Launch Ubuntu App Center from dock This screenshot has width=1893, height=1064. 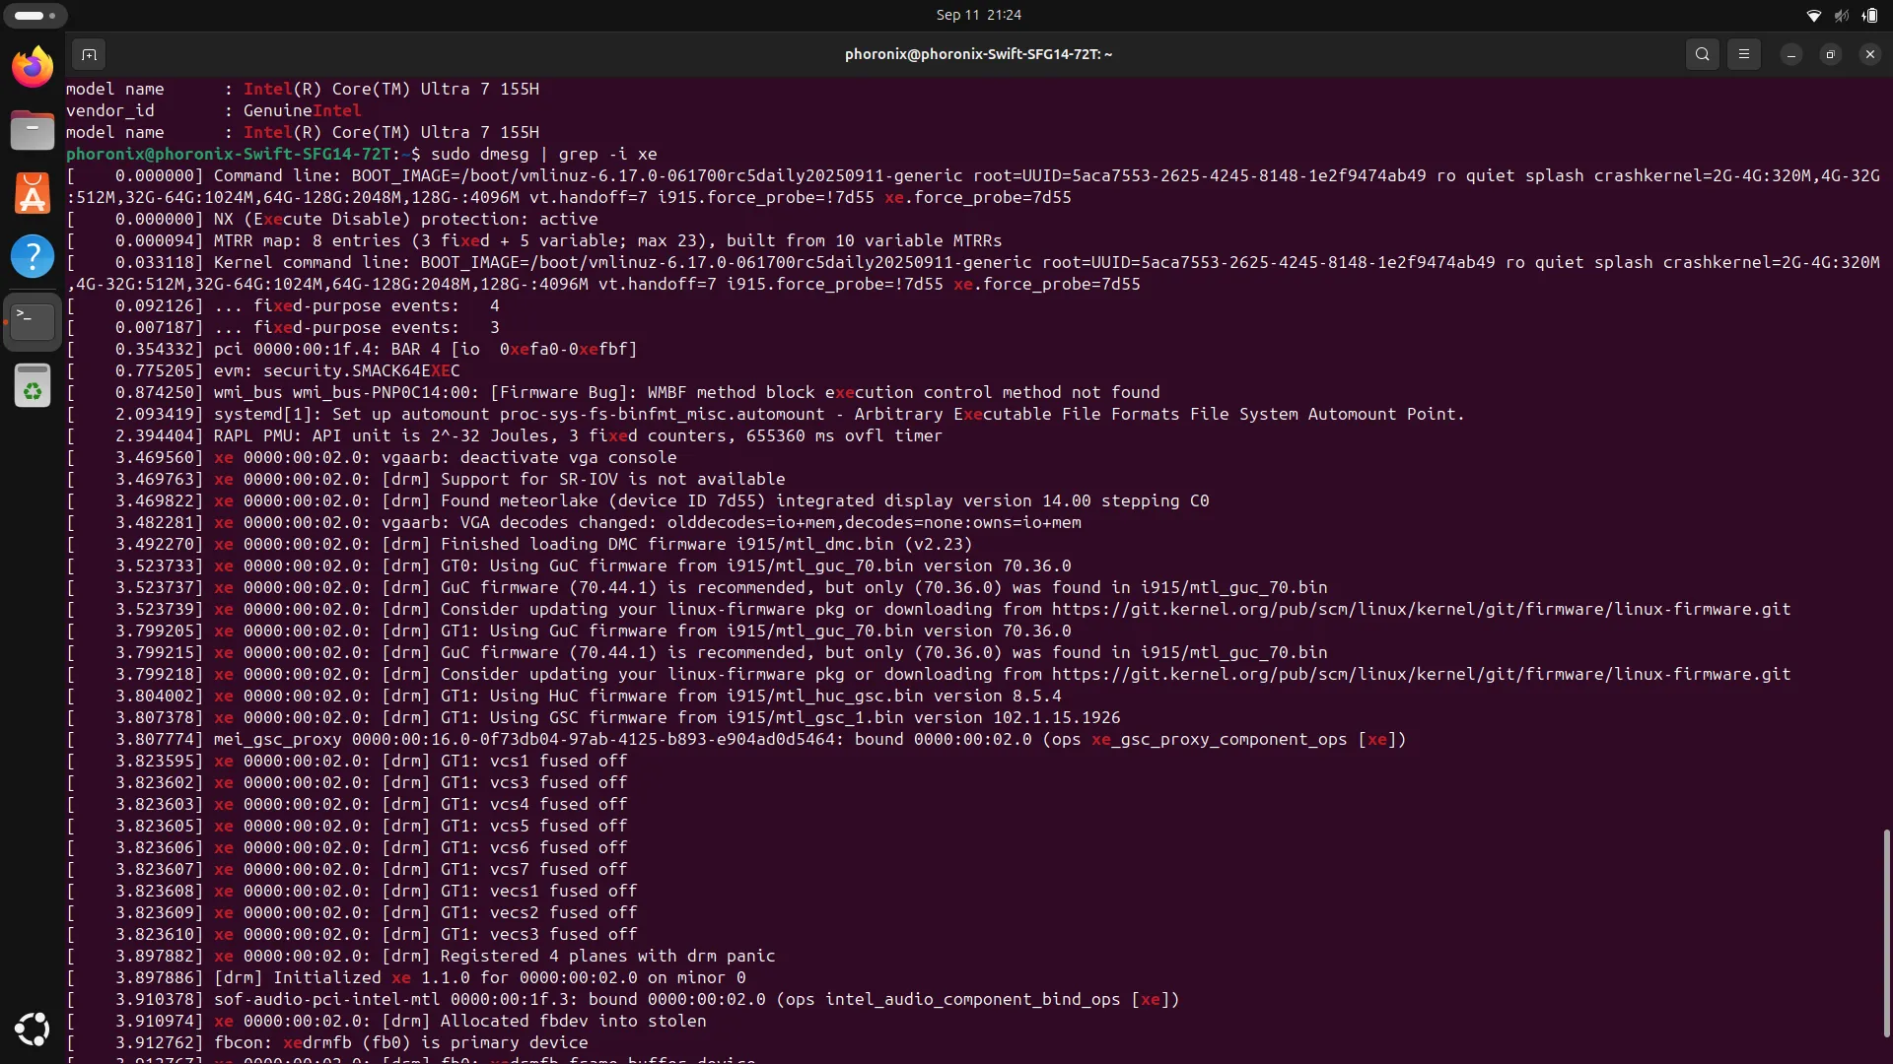pos(33,193)
